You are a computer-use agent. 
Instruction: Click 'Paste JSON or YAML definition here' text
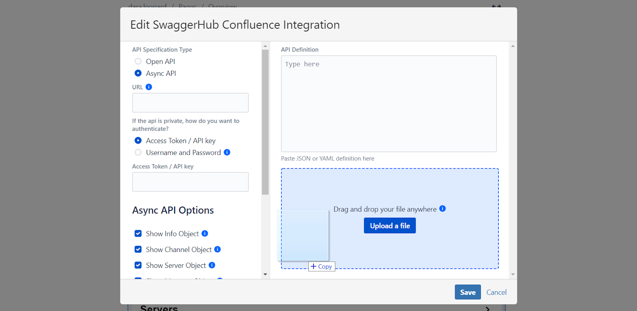[x=328, y=159]
